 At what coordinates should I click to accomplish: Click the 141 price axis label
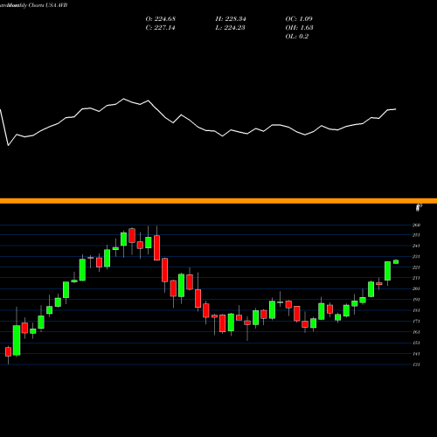tap(416, 353)
